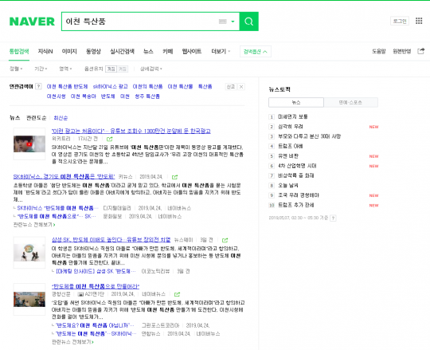The width and height of the screenshot is (430, 350).
Task: Expand the 상세검색 detailed search dropdown
Action: pyautogui.click(x=151, y=69)
